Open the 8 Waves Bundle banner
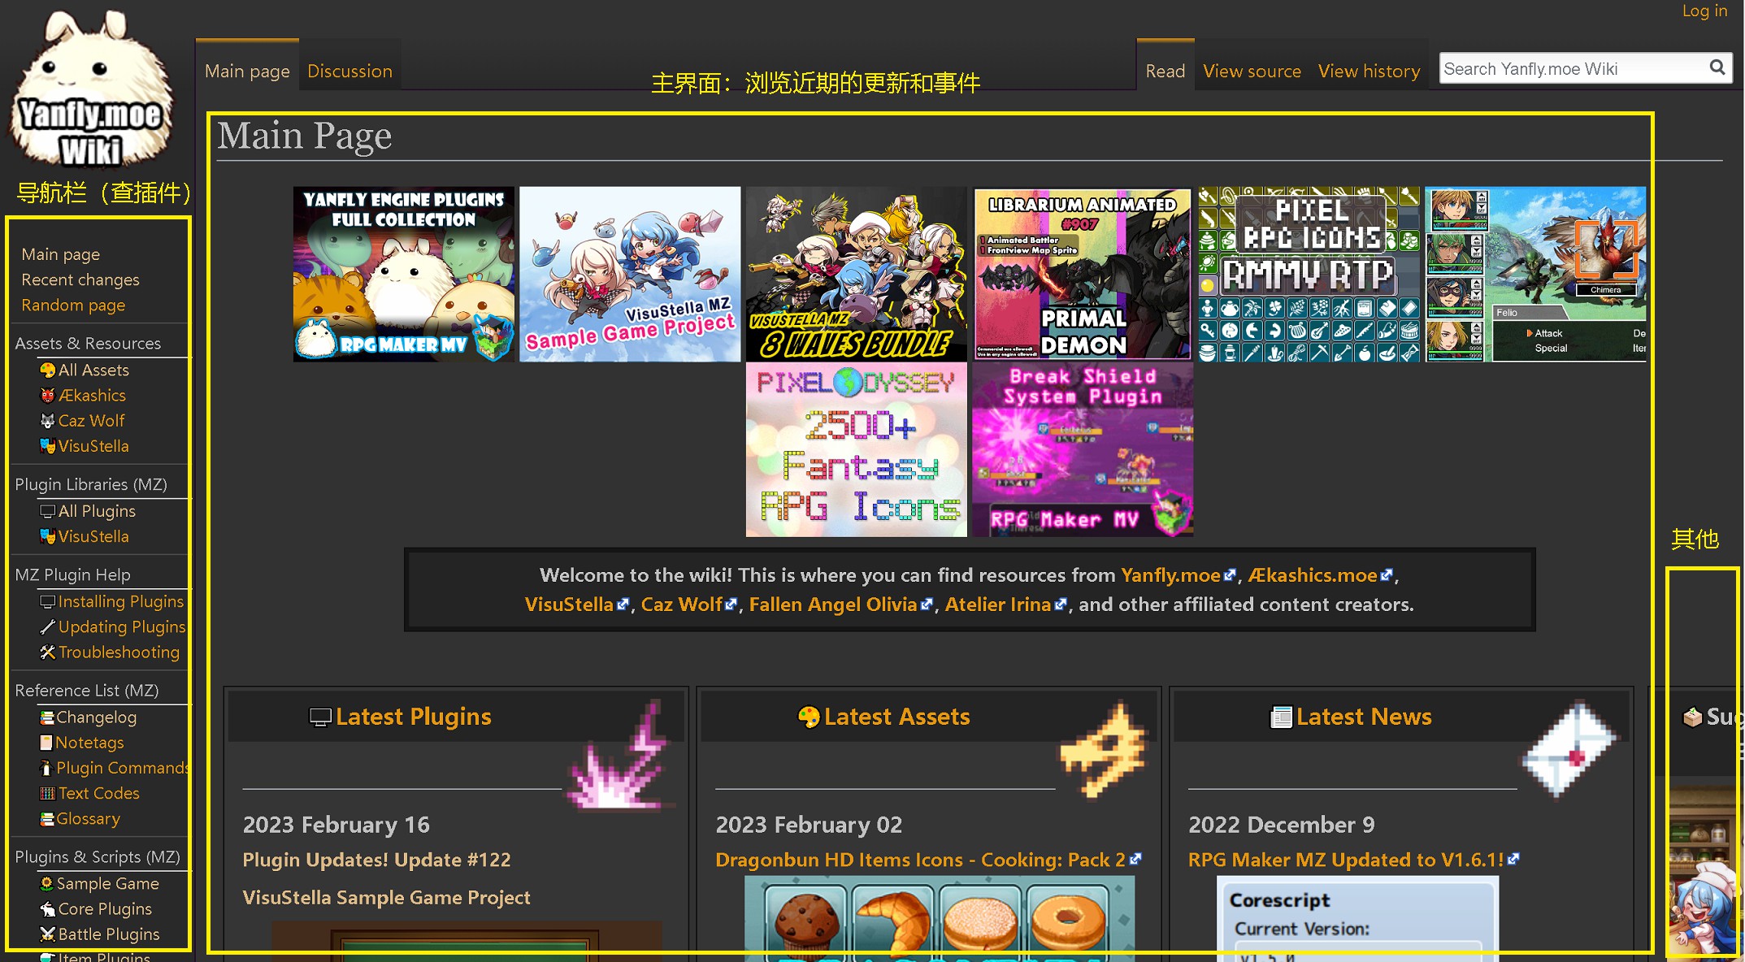 (x=857, y=275)
